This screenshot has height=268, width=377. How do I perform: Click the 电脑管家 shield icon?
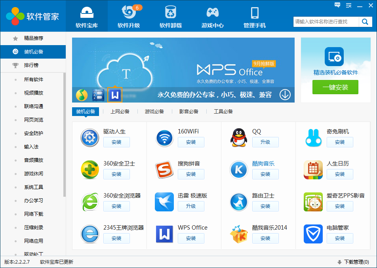(313, 234)
